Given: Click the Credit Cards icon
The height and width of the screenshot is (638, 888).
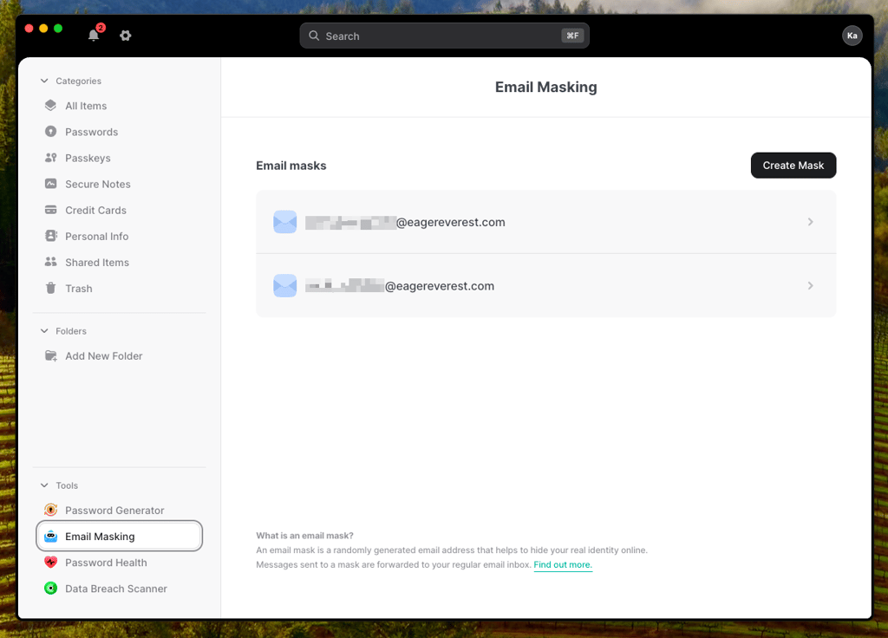Looking at the screenshot, I should [x=51, y=210].
